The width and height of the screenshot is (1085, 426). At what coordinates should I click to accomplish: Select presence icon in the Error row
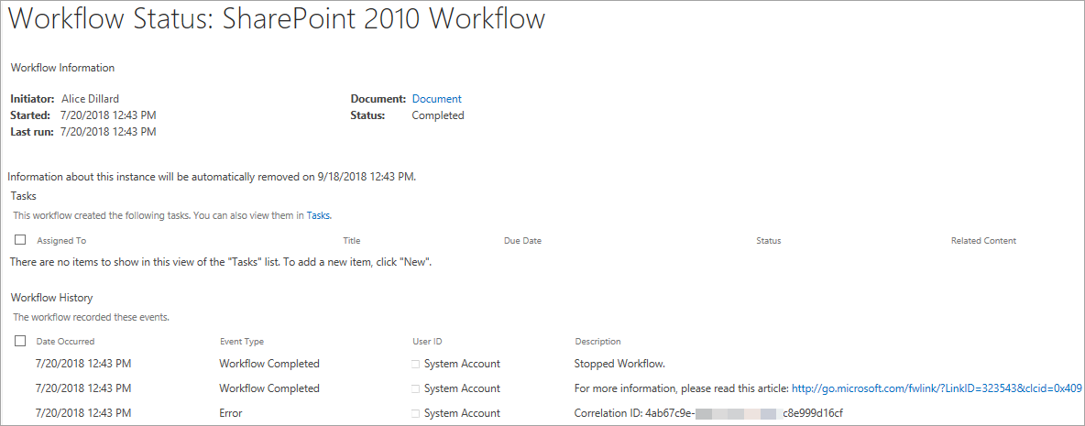coord(416,413)
